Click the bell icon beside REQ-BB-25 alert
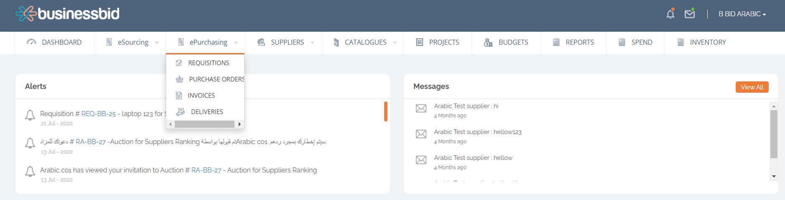Screen dimensions: 785x200 [30, 115]
